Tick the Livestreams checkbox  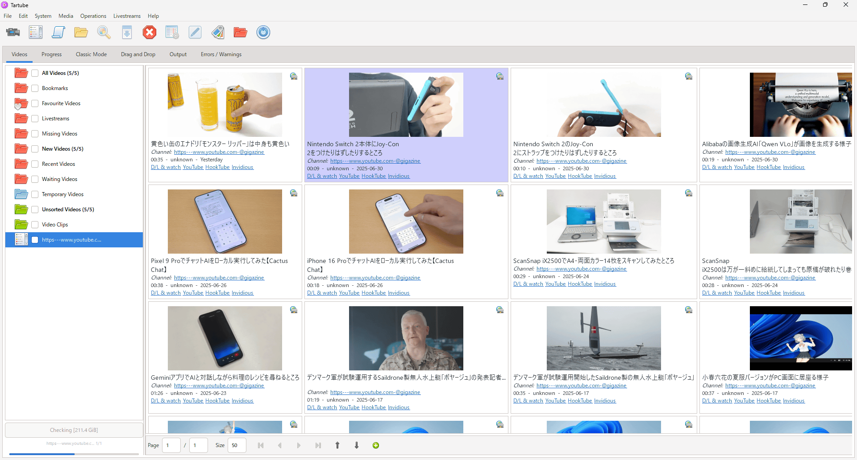tap(35, 119)
